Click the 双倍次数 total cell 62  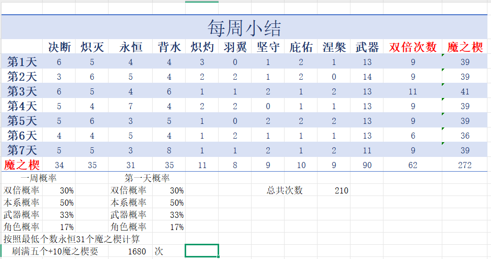click(x=412, y=165)
